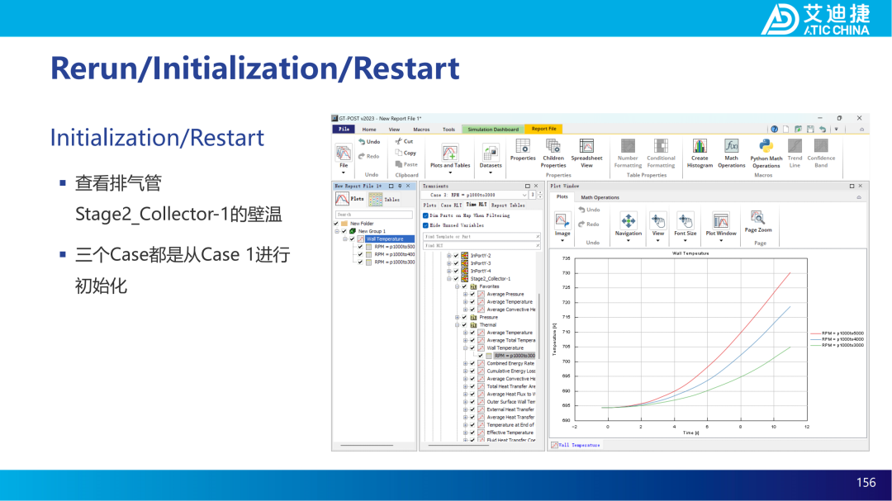Screen dimensions: 892x501
Task: Collapse the Favorites folder node
Action: point(458,286)
